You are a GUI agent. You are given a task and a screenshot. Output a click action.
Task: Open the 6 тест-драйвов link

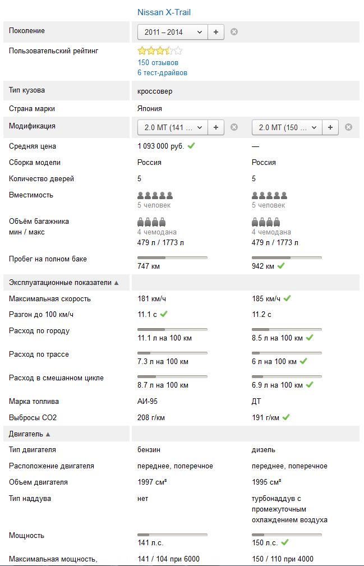click(x=162, y=72)
